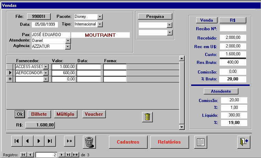Viewport: 261px width, 158px height.
Task: Click the Custo field showing 1.600,00
Action: [x=233, y=54]
